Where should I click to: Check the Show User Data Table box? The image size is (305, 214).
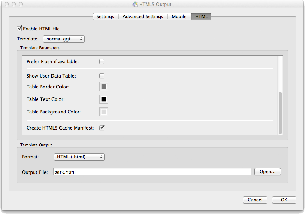click(102, 76)
